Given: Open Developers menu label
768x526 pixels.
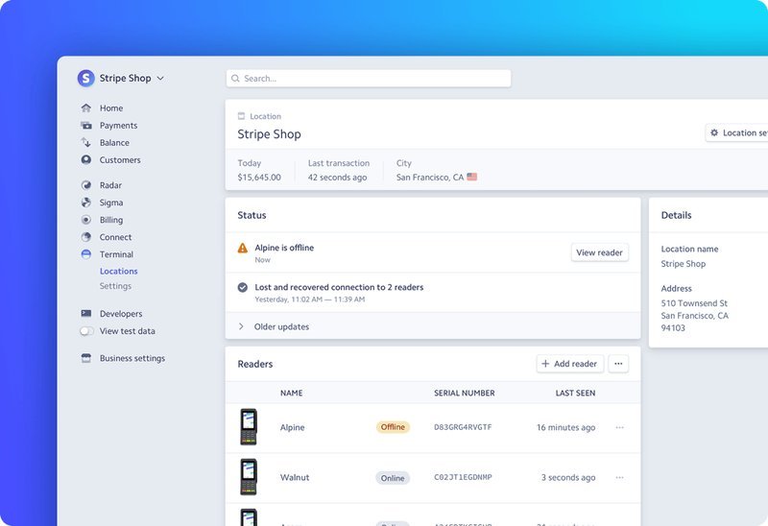Looking at the screenshot, I should coord(121,314).
